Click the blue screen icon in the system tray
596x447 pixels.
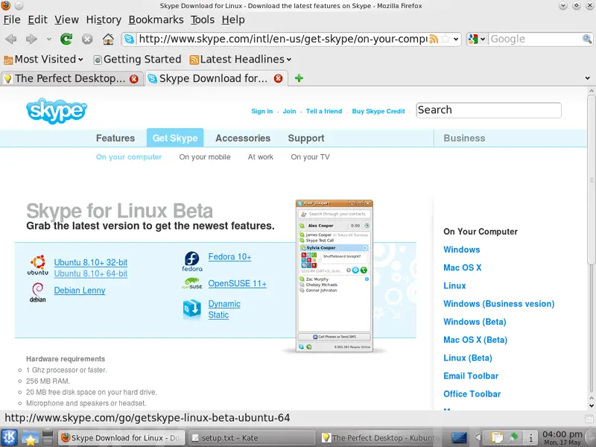pyautogui.click(x=459, y=438)
